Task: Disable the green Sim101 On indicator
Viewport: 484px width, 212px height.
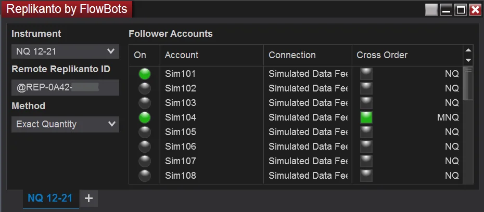Action: pos(145,74)
